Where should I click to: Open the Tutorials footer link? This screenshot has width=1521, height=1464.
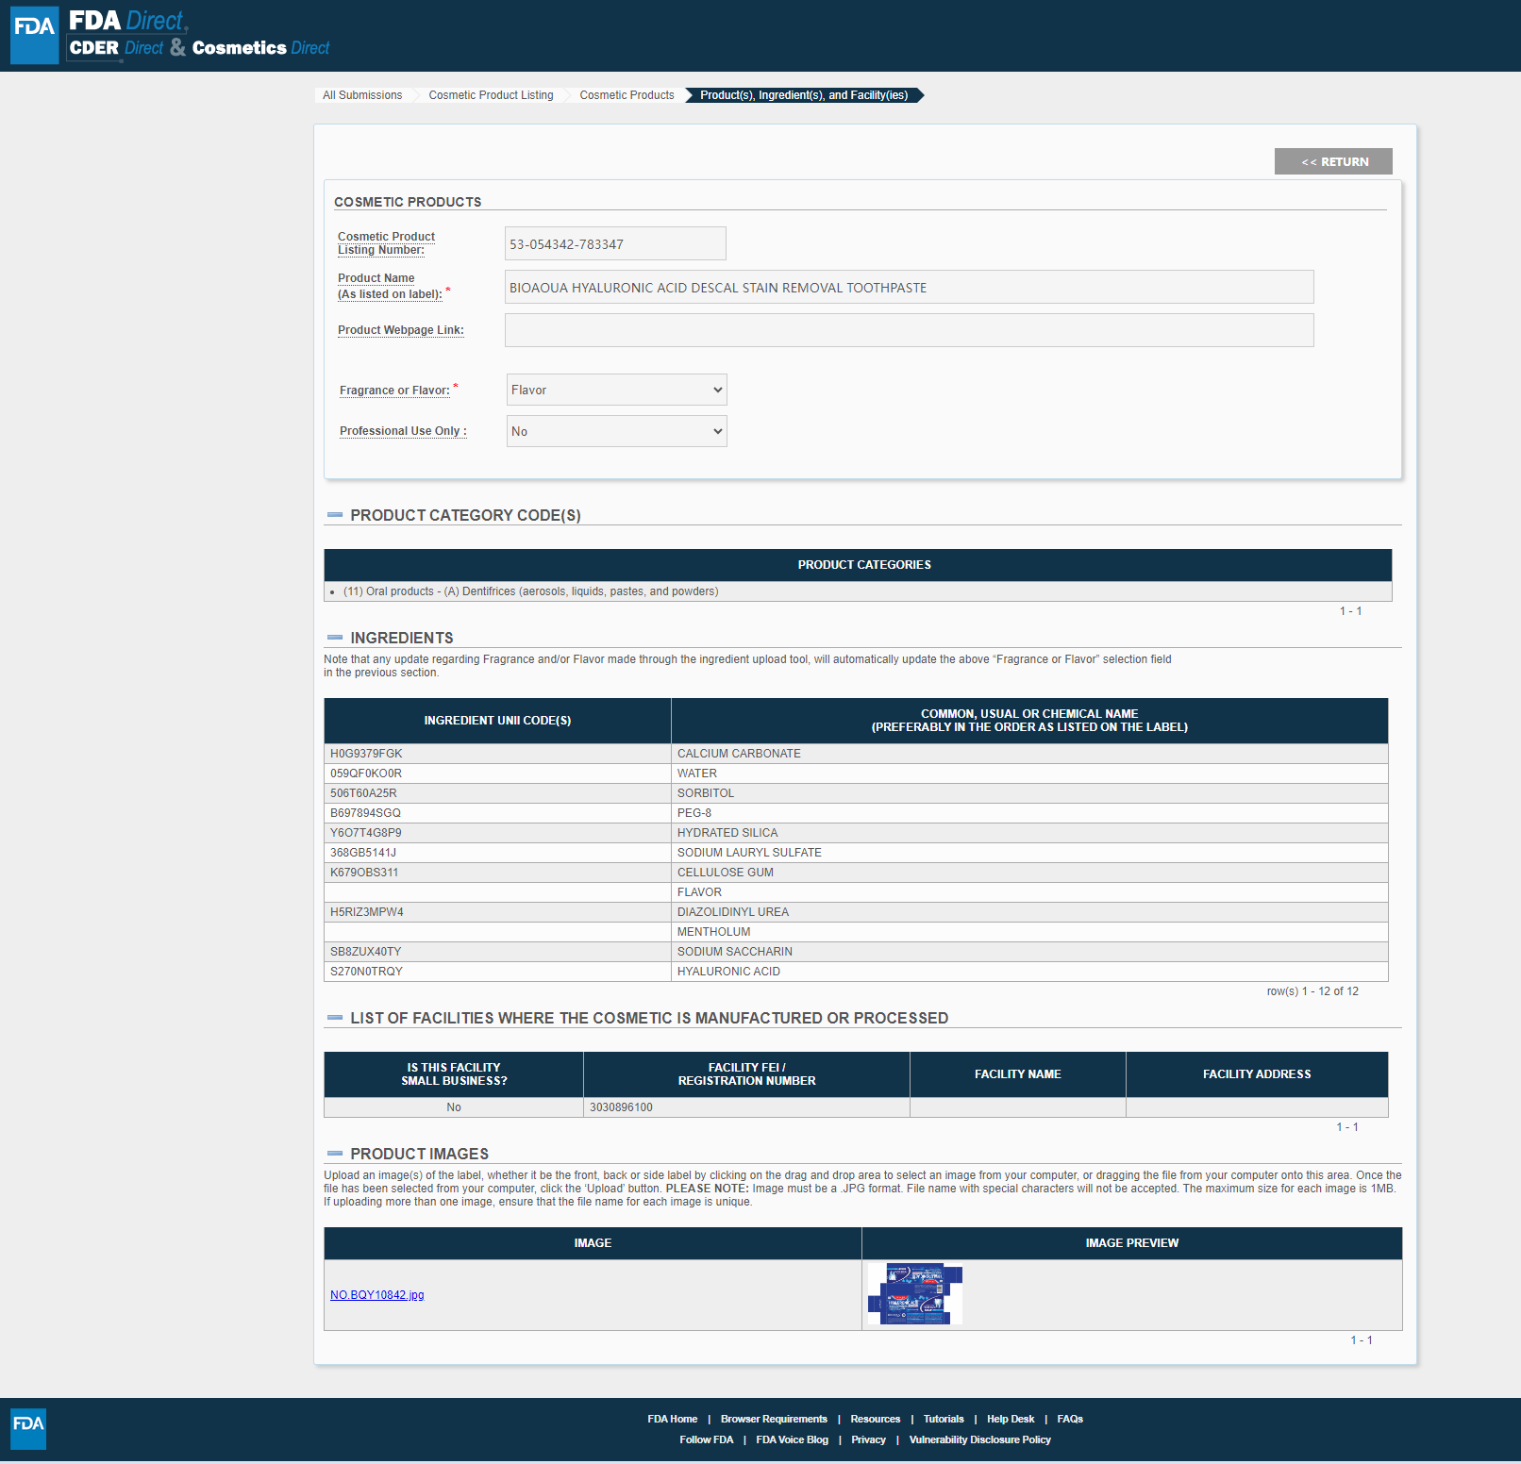pyautogui.click(x=943, y=1419)
